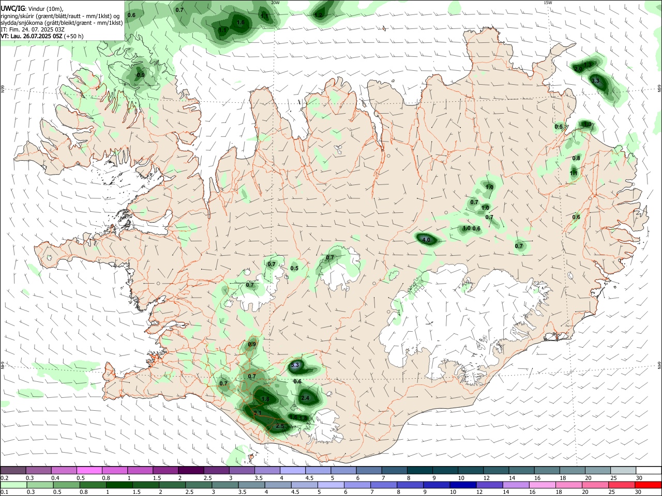Screen dimensions: 662x496
Task: Pick the lightest green 0.1–0.3 rain swatch
Action: (14, 485)
